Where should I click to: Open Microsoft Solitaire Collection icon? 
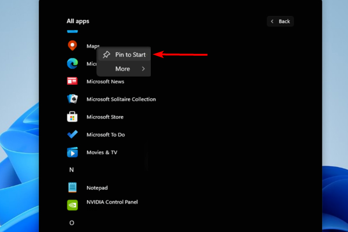[x=72, y=99]
